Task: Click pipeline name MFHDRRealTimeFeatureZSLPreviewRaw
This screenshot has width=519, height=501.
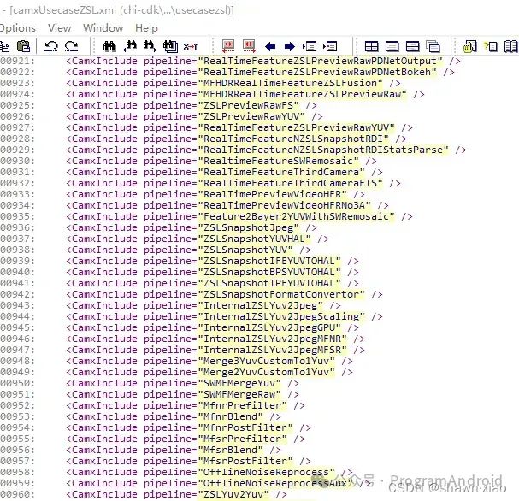Action: point(302,94)
